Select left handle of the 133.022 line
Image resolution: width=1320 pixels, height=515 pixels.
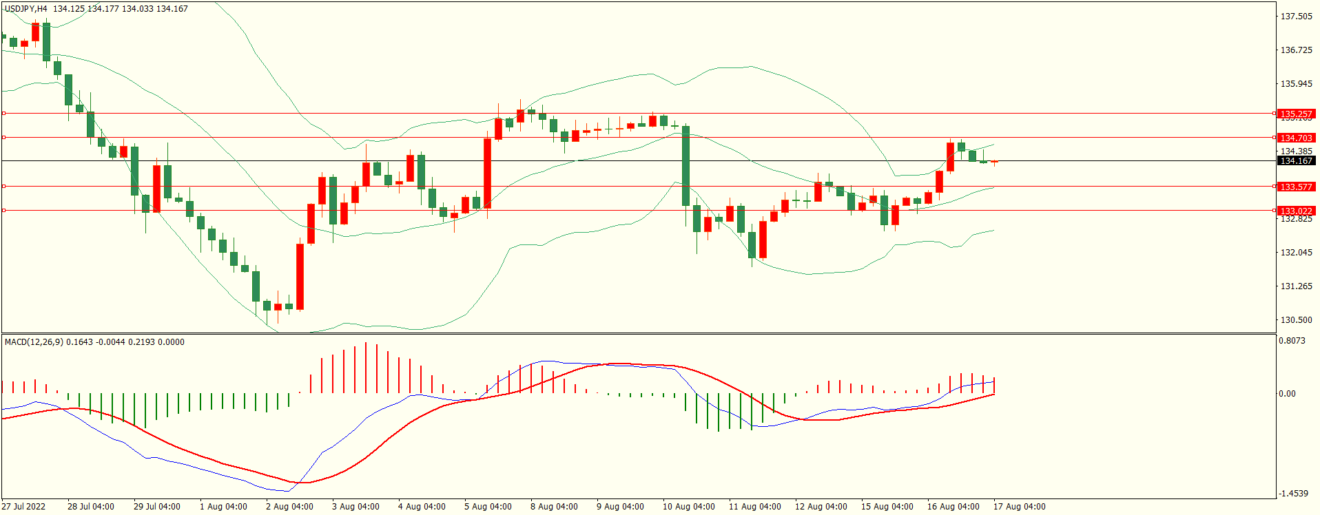[x=3, y=210]
